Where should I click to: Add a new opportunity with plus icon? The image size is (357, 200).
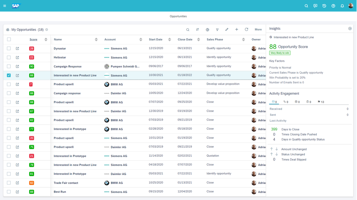click(237, 29)
